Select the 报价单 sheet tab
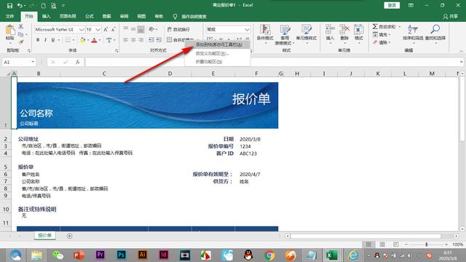 click(44, 236)
